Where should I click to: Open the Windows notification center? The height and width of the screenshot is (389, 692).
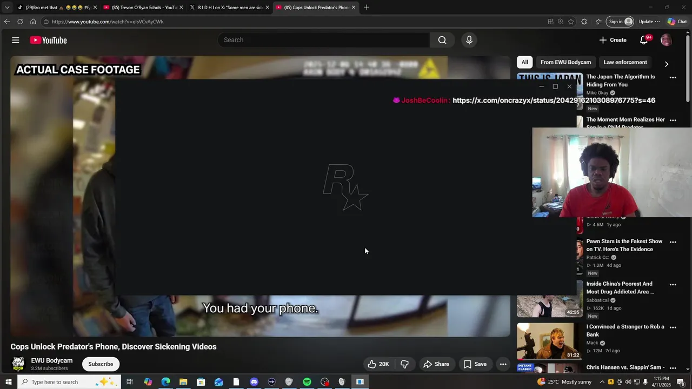pos(681,382)
